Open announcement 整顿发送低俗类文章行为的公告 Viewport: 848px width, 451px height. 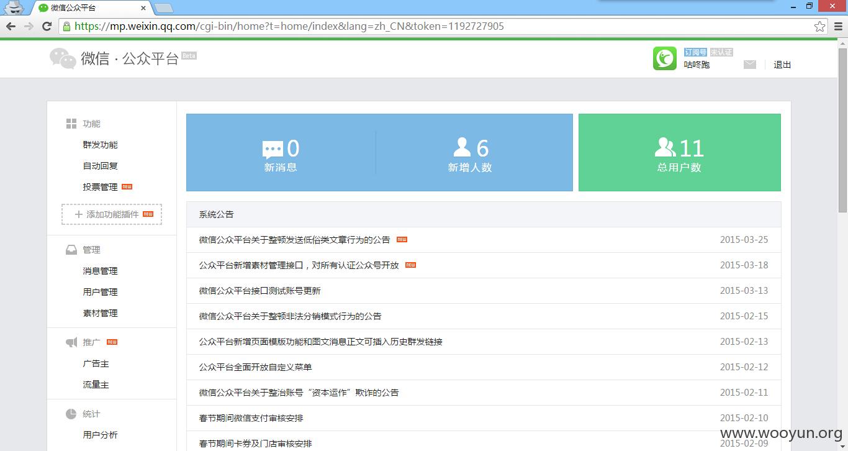coord(294,240)
